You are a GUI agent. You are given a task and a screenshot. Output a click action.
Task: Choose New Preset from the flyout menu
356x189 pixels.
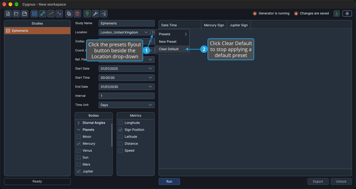click(x=172, y=42)
